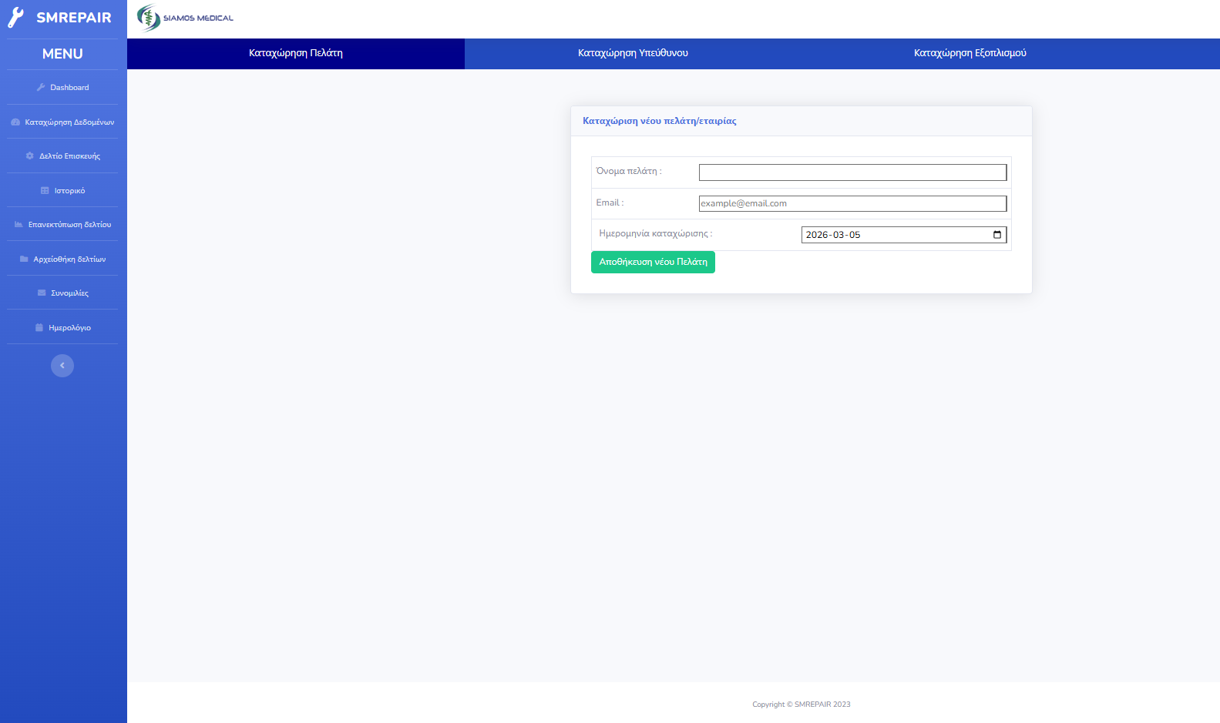
Task: Click the Siamos Medical logo
Action: point(185,18)
